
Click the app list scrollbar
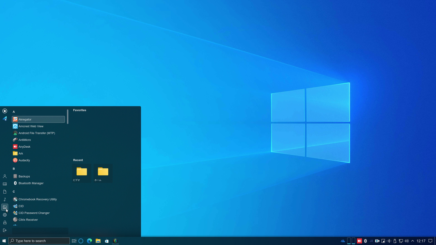67,117
